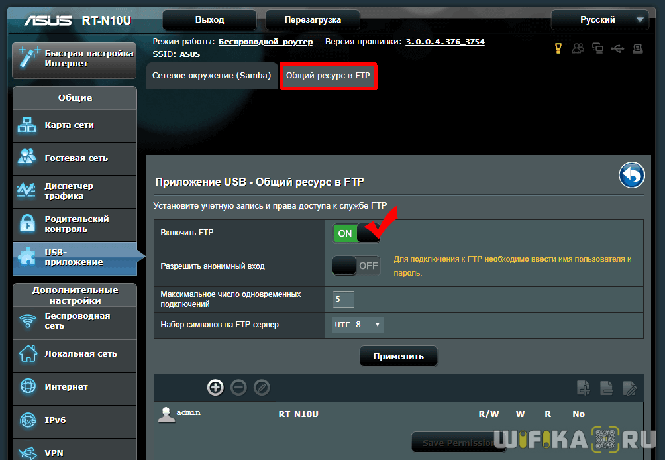
Task: Click the Logout (Выход) button
Action: coord(209,19)
